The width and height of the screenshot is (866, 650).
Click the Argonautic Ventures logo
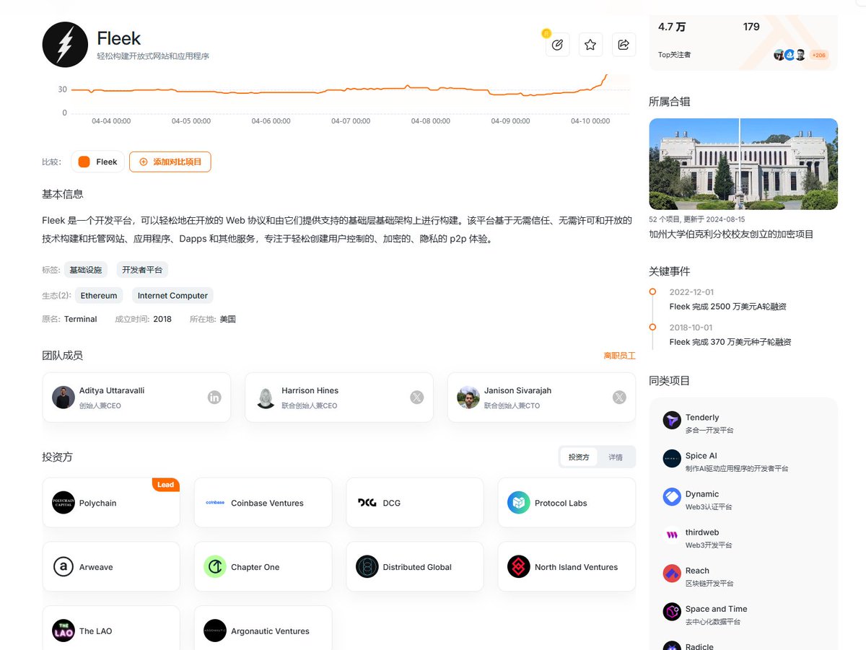click(215, 631)
